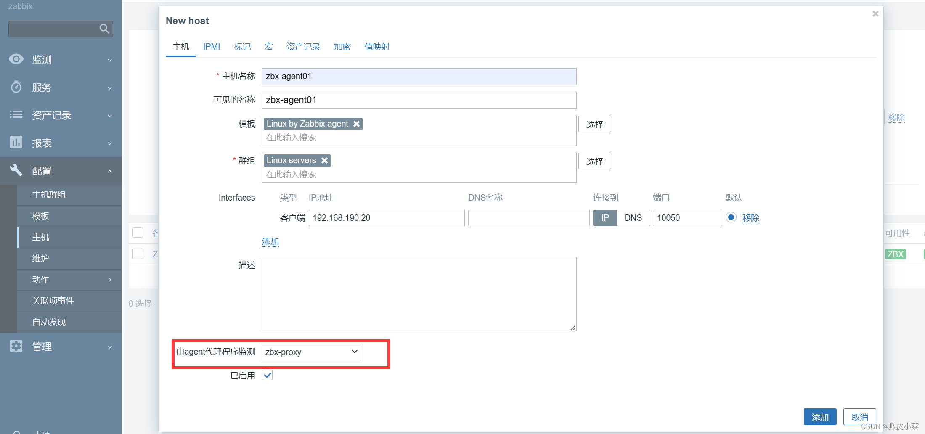Toggle the 已启用 checkbox
Screen dimensions: 925x434
[267, 375]
